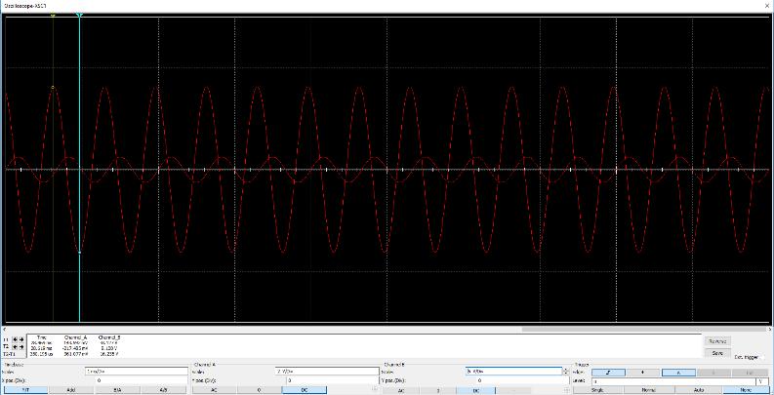Click the Channel B Y pos field

point(521,380)
